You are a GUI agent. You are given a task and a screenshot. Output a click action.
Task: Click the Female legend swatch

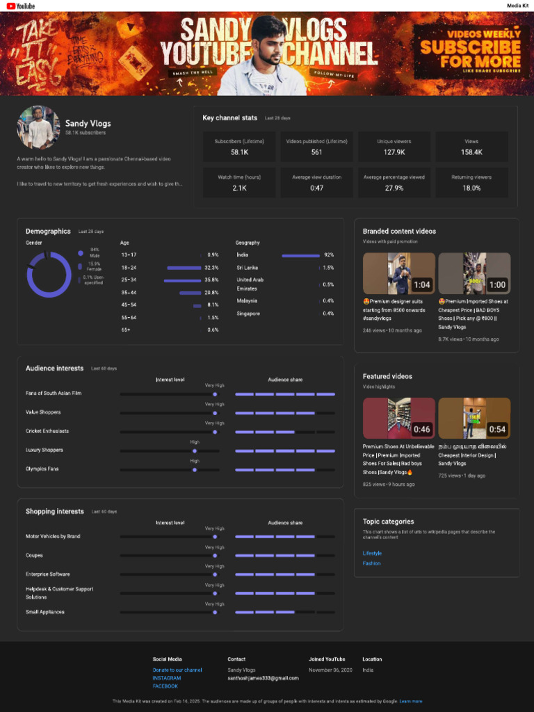(80, 266)
